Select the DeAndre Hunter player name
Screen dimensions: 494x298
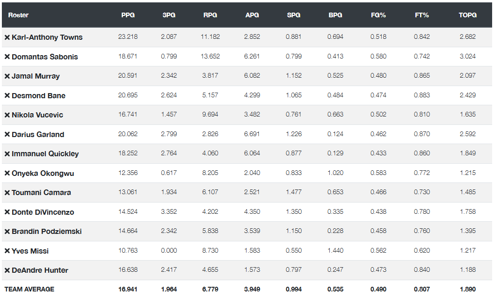point(40,270)
